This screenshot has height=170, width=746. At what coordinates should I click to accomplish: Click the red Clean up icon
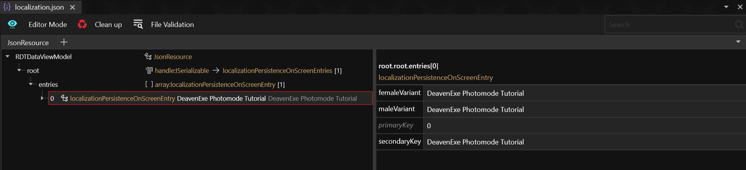82,24
